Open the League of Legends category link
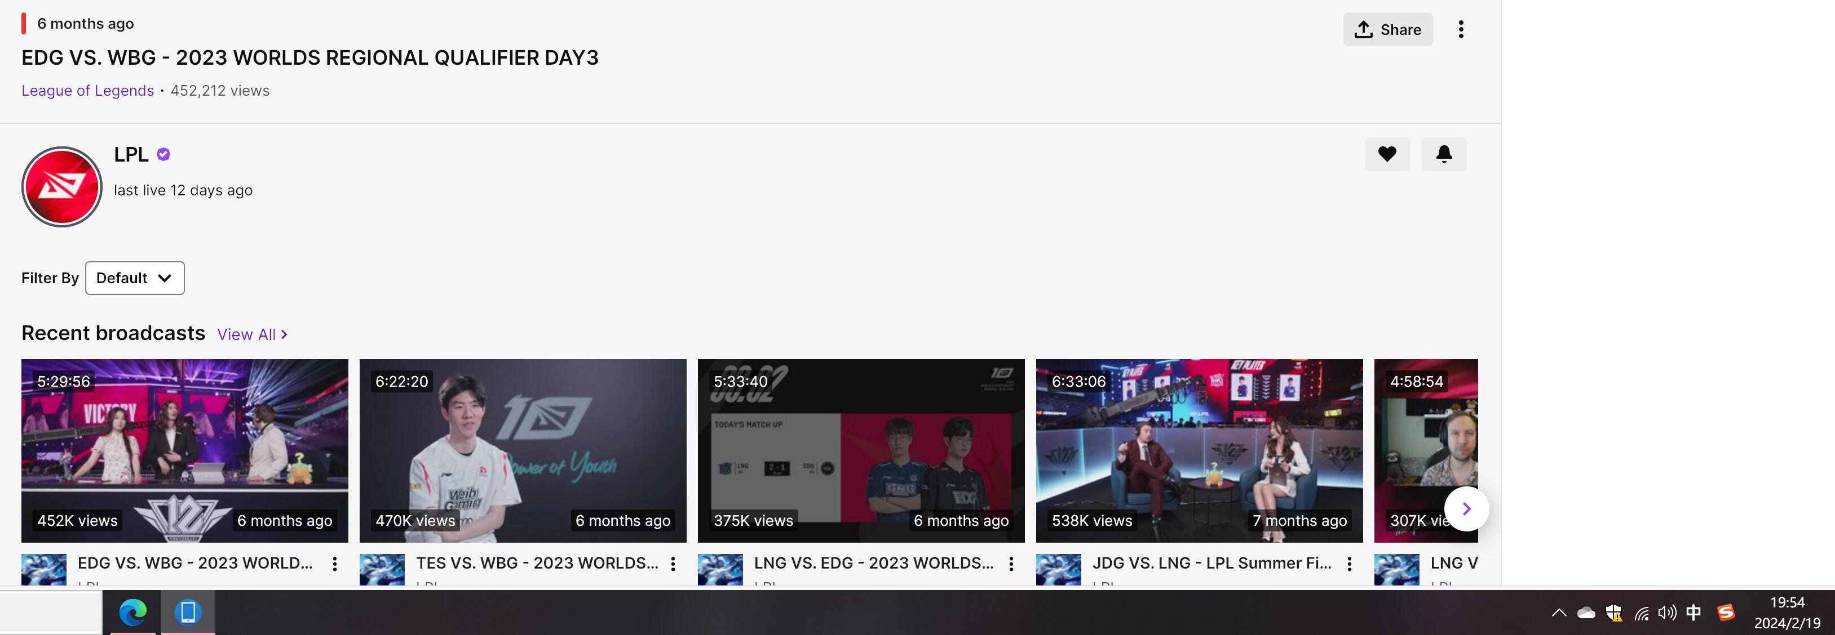 click(87, 91)
